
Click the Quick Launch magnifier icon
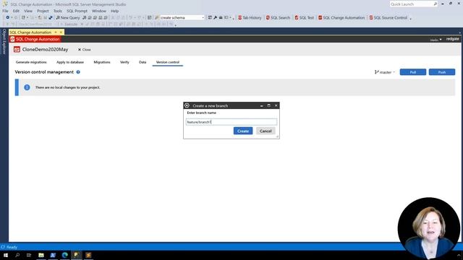click(435, 4)
